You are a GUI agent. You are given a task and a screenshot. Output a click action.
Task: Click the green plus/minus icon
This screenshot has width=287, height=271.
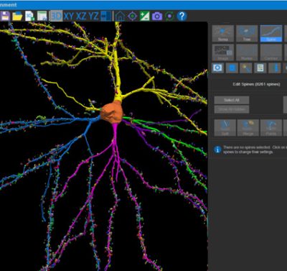click(145, 16)
